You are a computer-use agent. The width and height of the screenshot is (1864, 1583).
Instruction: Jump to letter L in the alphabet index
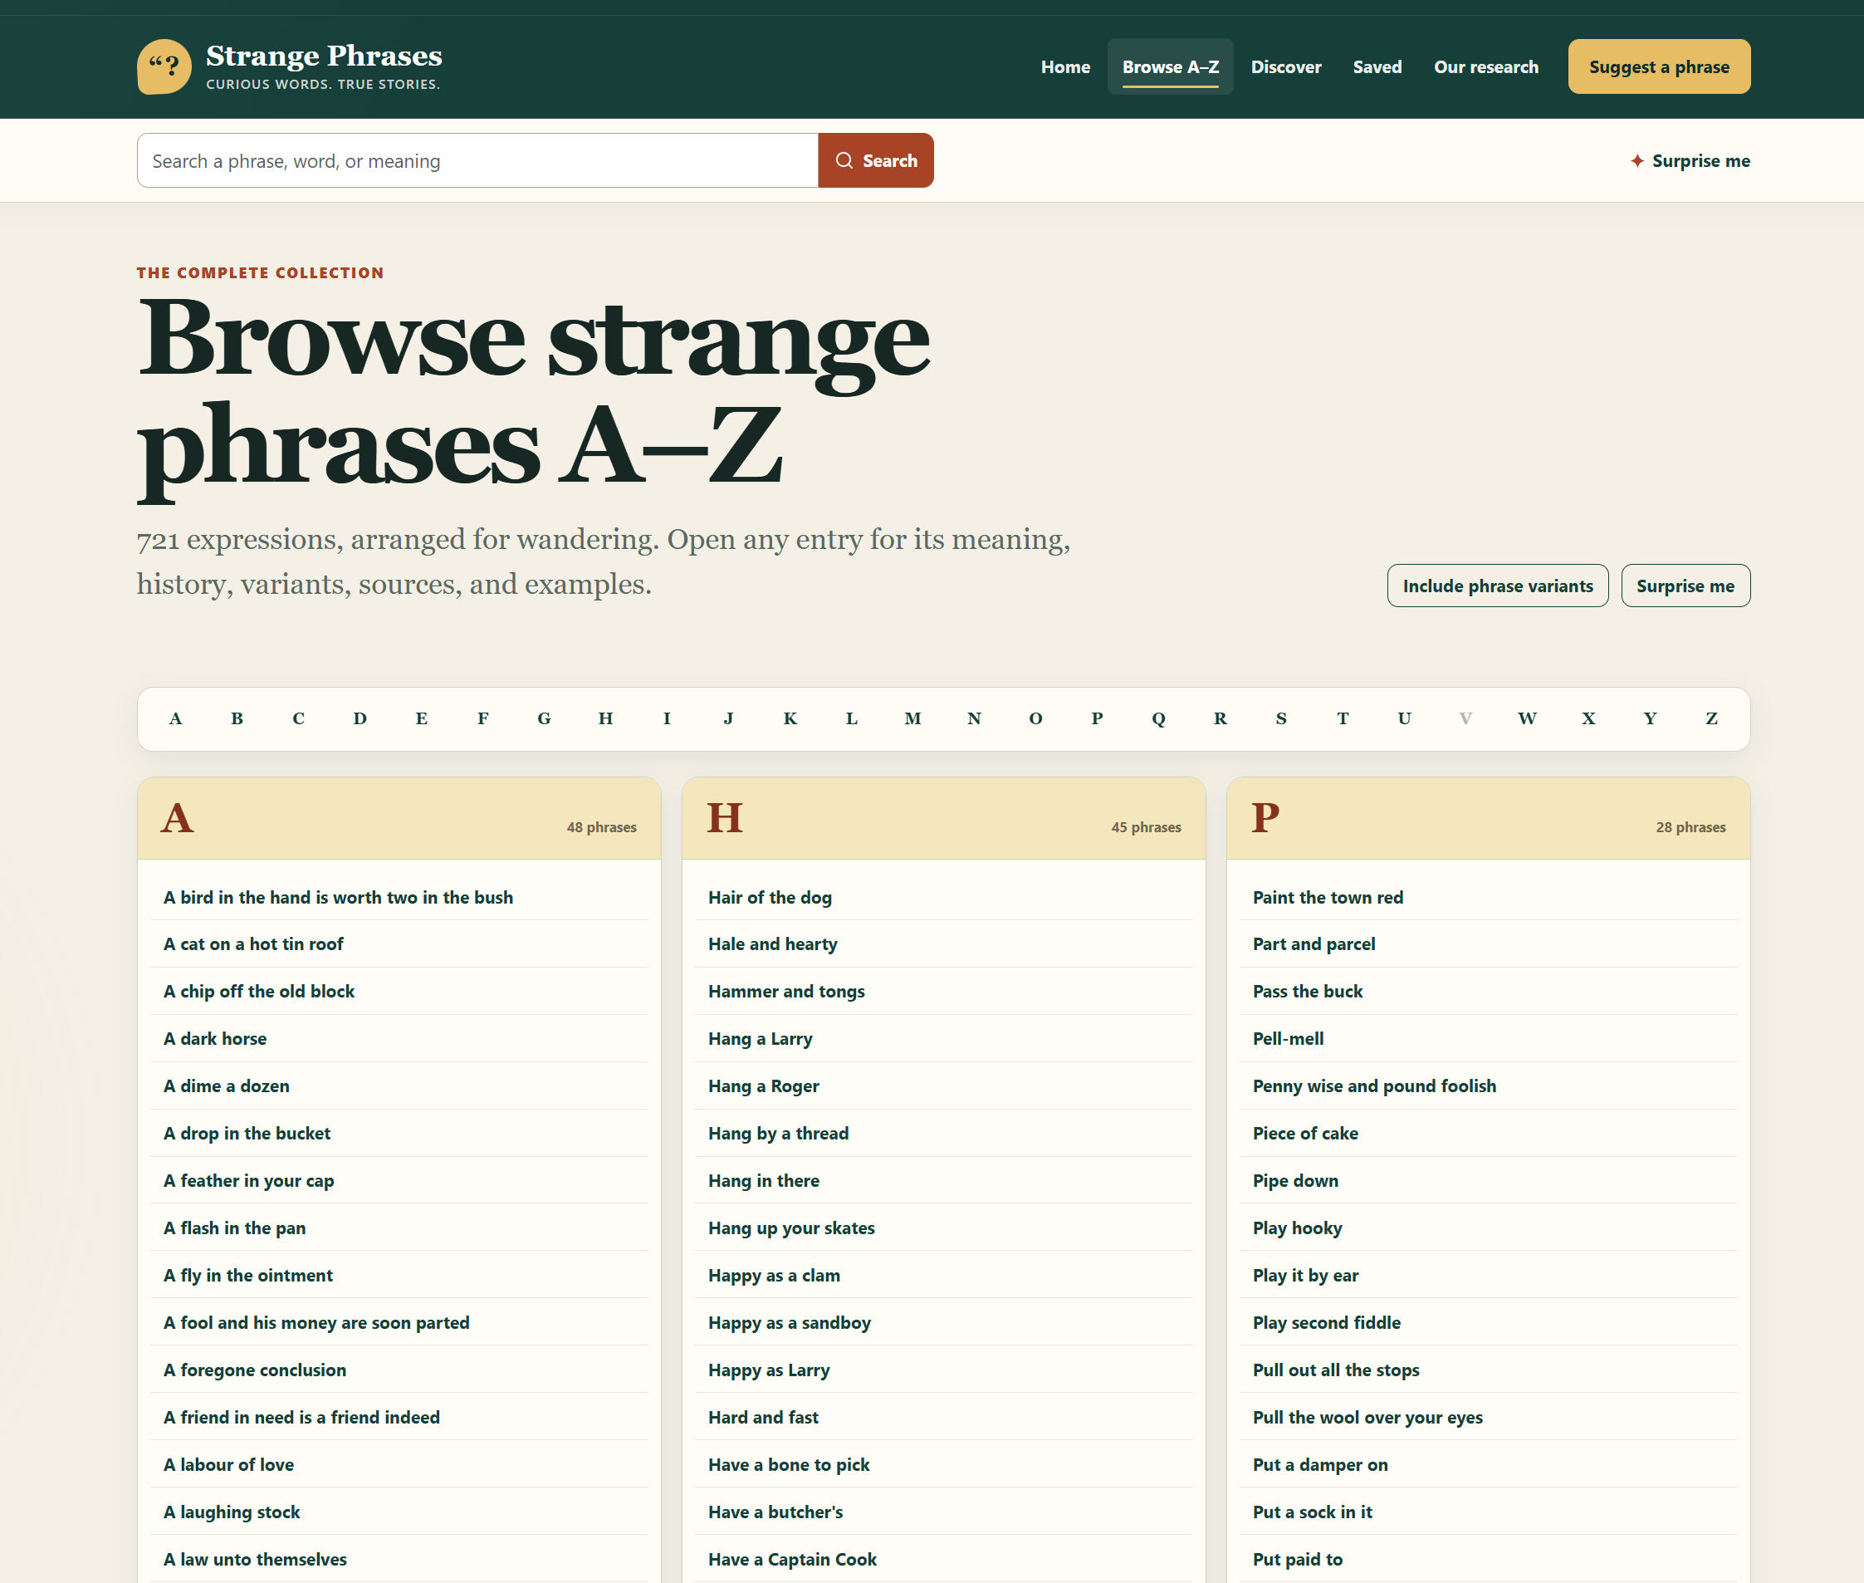tap(851, 718)
